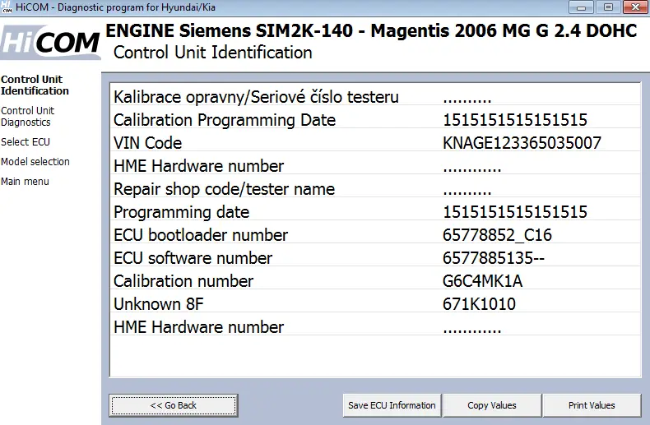Select the VIN Code row

tap(375, 143)
